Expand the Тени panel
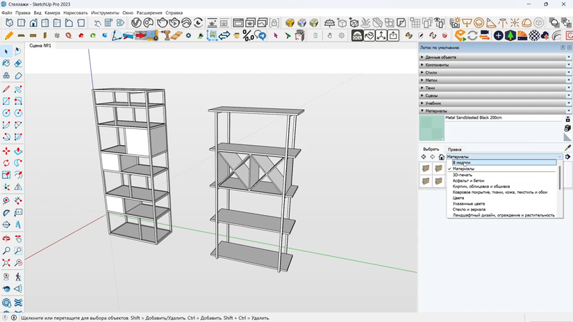The width and height of the screenshot is (573, 322). [x=492, y=88]
